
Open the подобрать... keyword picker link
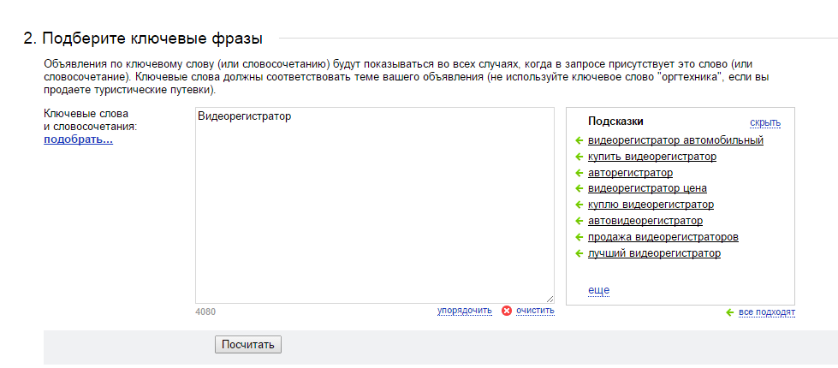coord(78,140)
